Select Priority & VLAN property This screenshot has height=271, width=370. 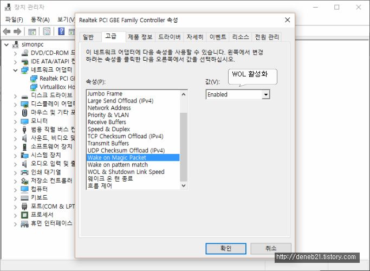[133, 115]
